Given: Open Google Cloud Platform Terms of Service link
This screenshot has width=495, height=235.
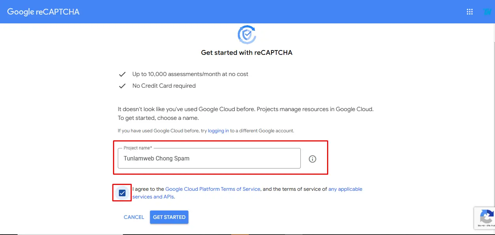Looking at the screenshot, I should coord(213,189).
